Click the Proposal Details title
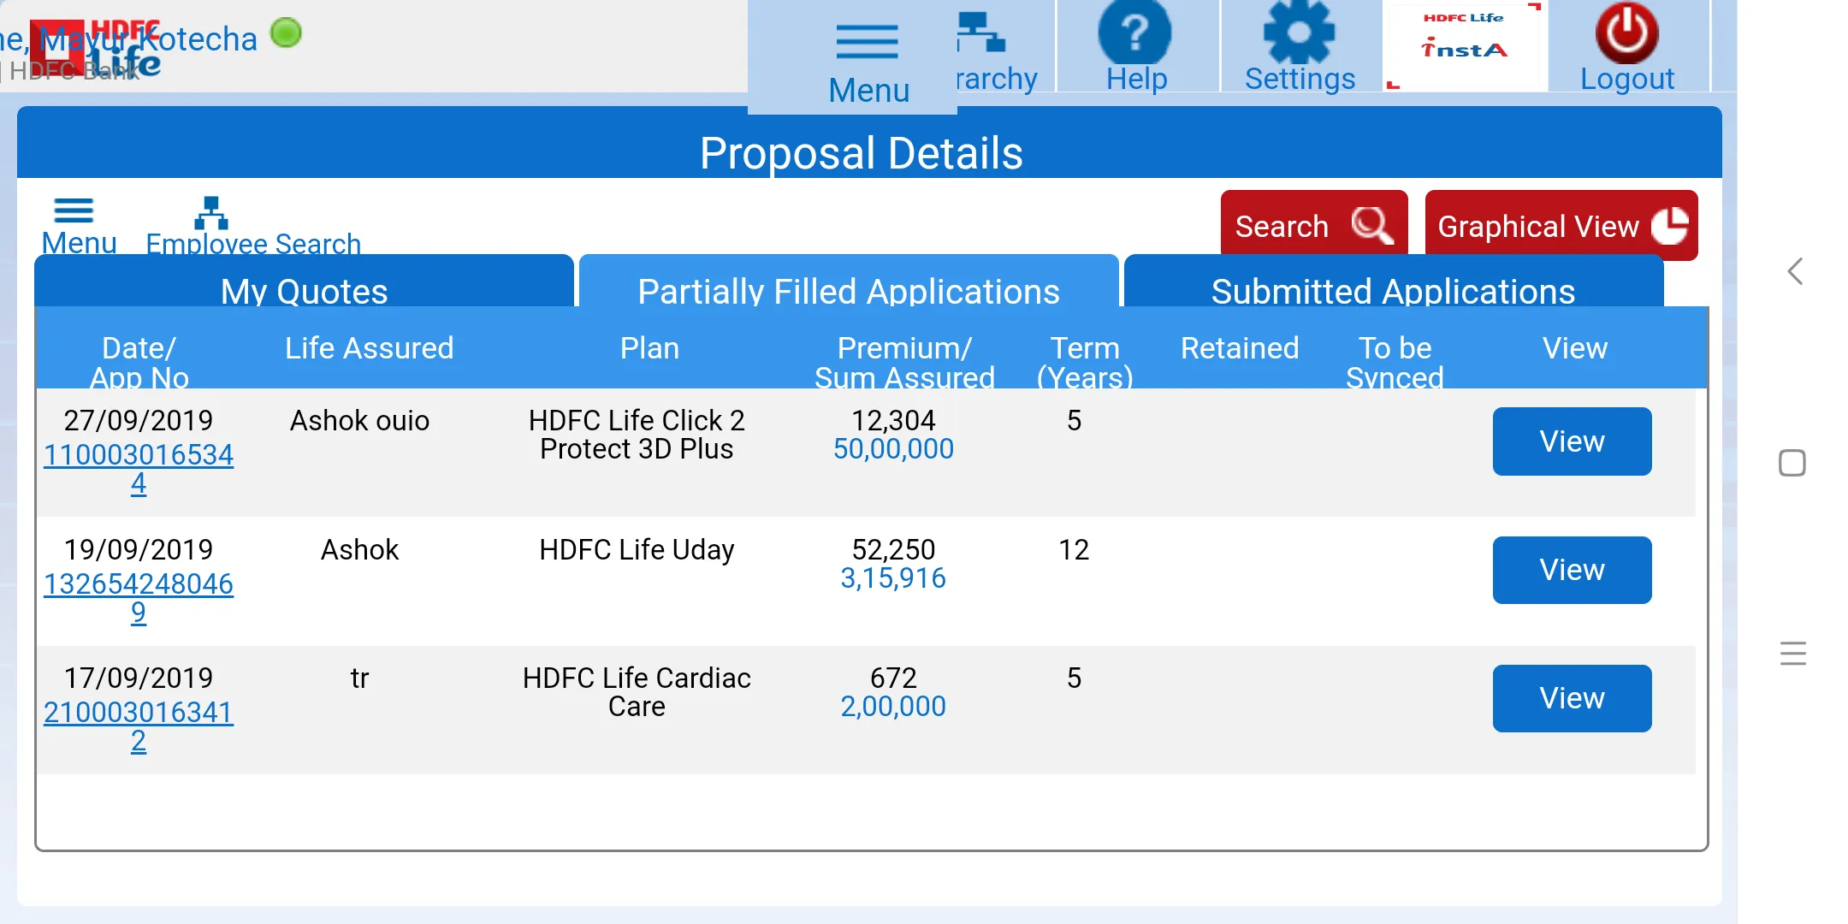1848x924 pixels. click(x=862, y=153)
